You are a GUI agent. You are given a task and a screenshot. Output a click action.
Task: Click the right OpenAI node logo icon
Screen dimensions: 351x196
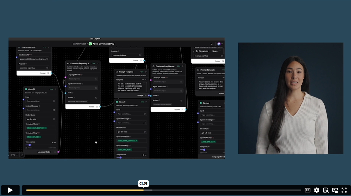tap(200, 103)
